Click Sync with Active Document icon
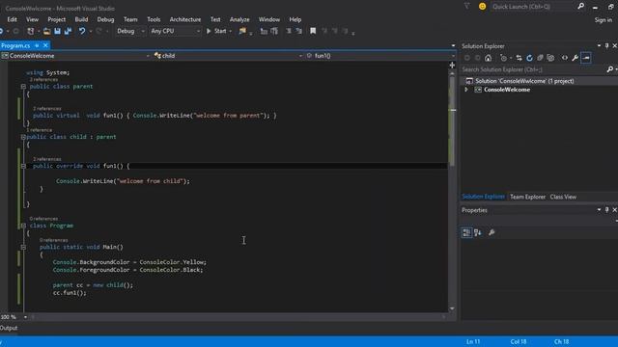The image size is (618, 347). 520,58
